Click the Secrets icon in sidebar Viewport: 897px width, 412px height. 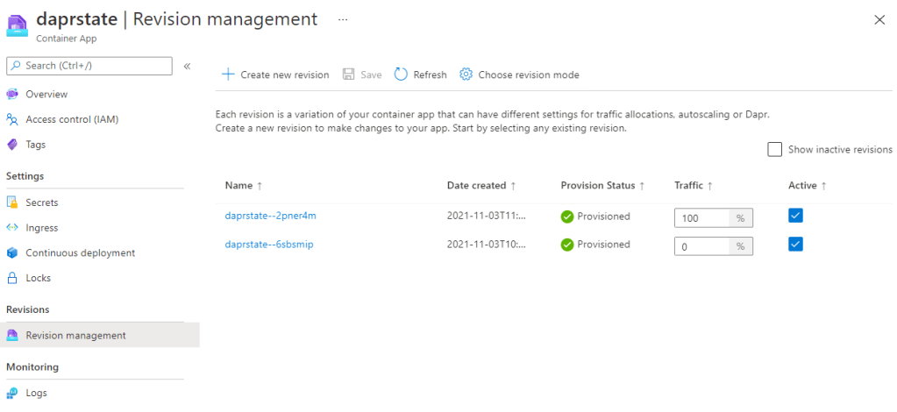click(12, 202)
